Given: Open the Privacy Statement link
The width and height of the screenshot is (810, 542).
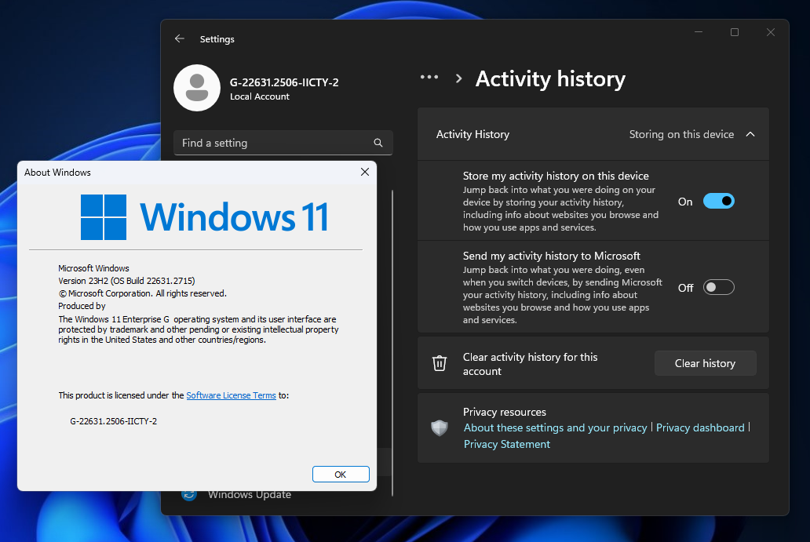Looking at the screenshot, I should point(507,445).
